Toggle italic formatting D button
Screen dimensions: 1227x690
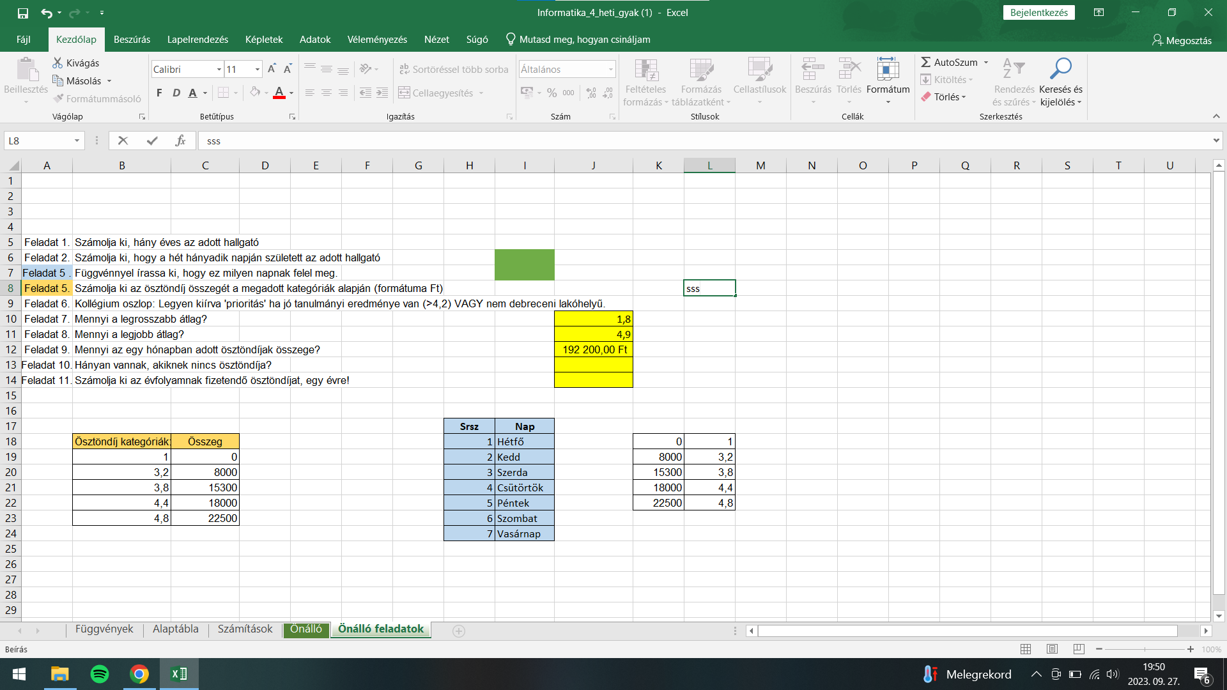tap(176, 93)
